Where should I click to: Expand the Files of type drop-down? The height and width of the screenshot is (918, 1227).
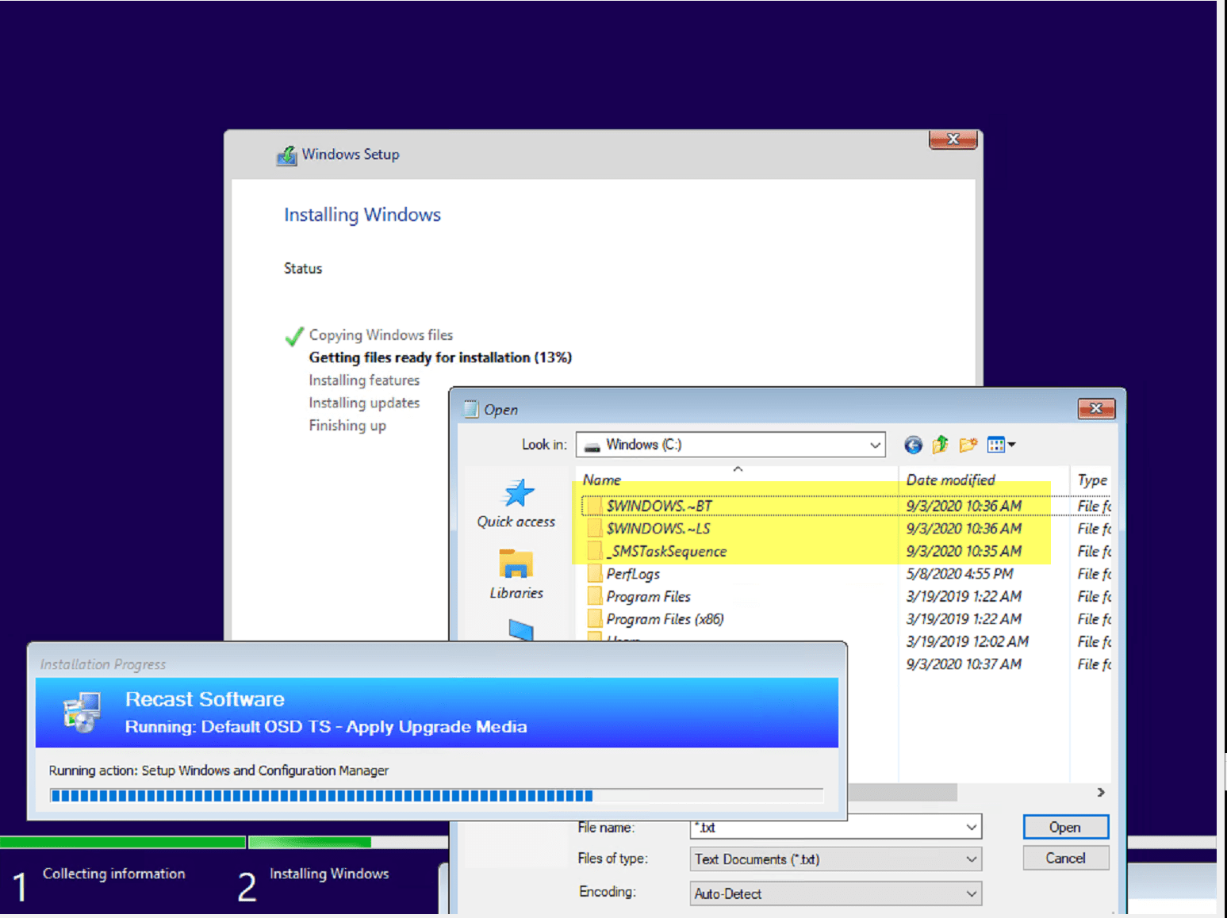[x=971, y=859]
